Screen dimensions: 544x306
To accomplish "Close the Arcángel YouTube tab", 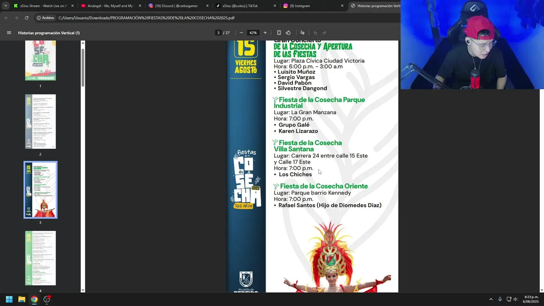I will [140, 6].
